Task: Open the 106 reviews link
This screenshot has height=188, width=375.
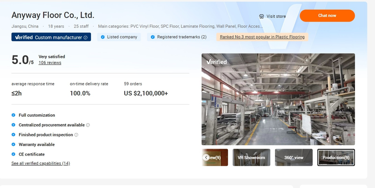Action: click(50, 63)
